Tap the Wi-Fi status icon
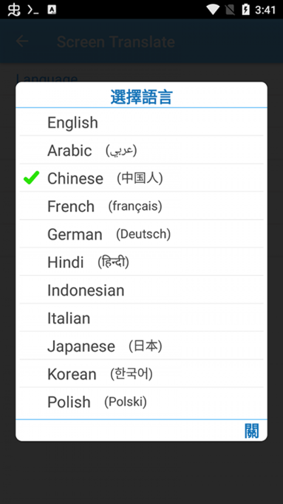 [213, 10]
